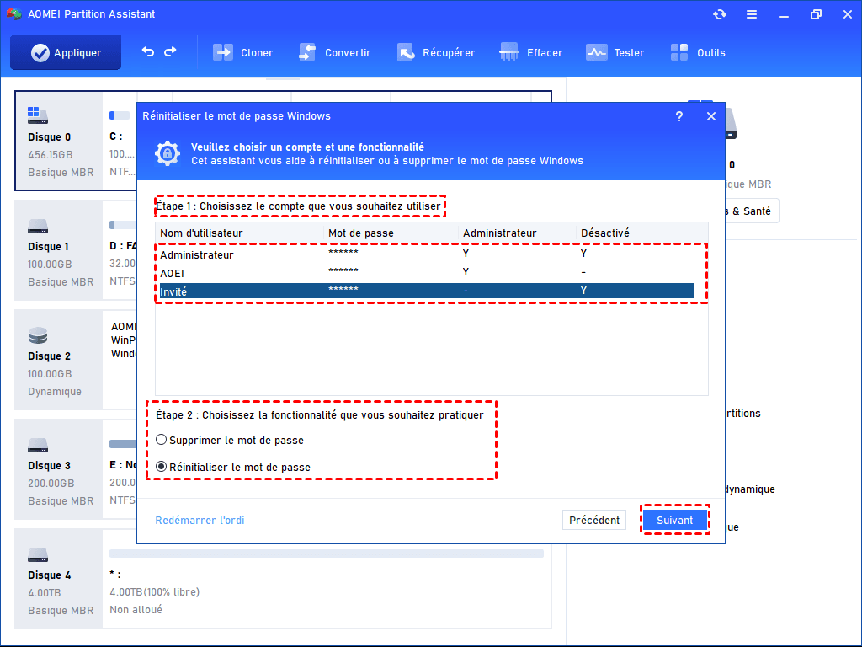This screenshot has height=647, width=862.
Task: Click the undo arrow icon
Action: [x=148, y=51]
